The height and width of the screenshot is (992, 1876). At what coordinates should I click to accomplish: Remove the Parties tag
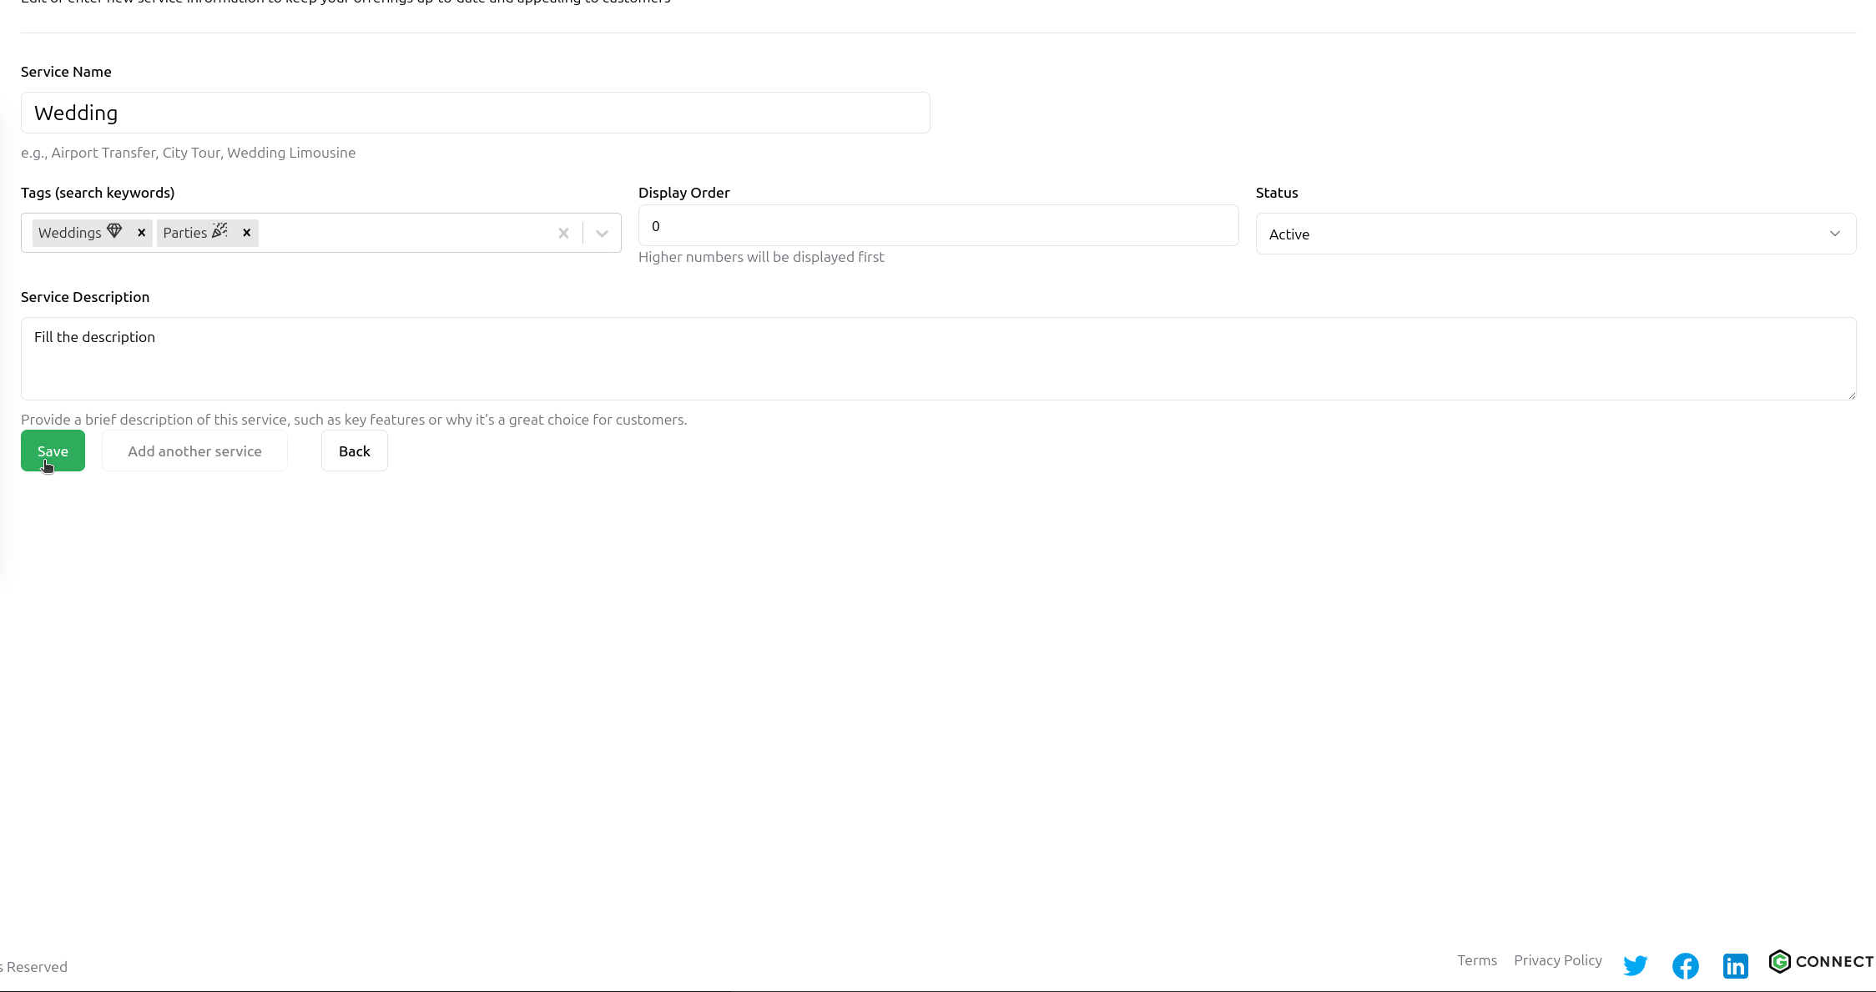246,233
